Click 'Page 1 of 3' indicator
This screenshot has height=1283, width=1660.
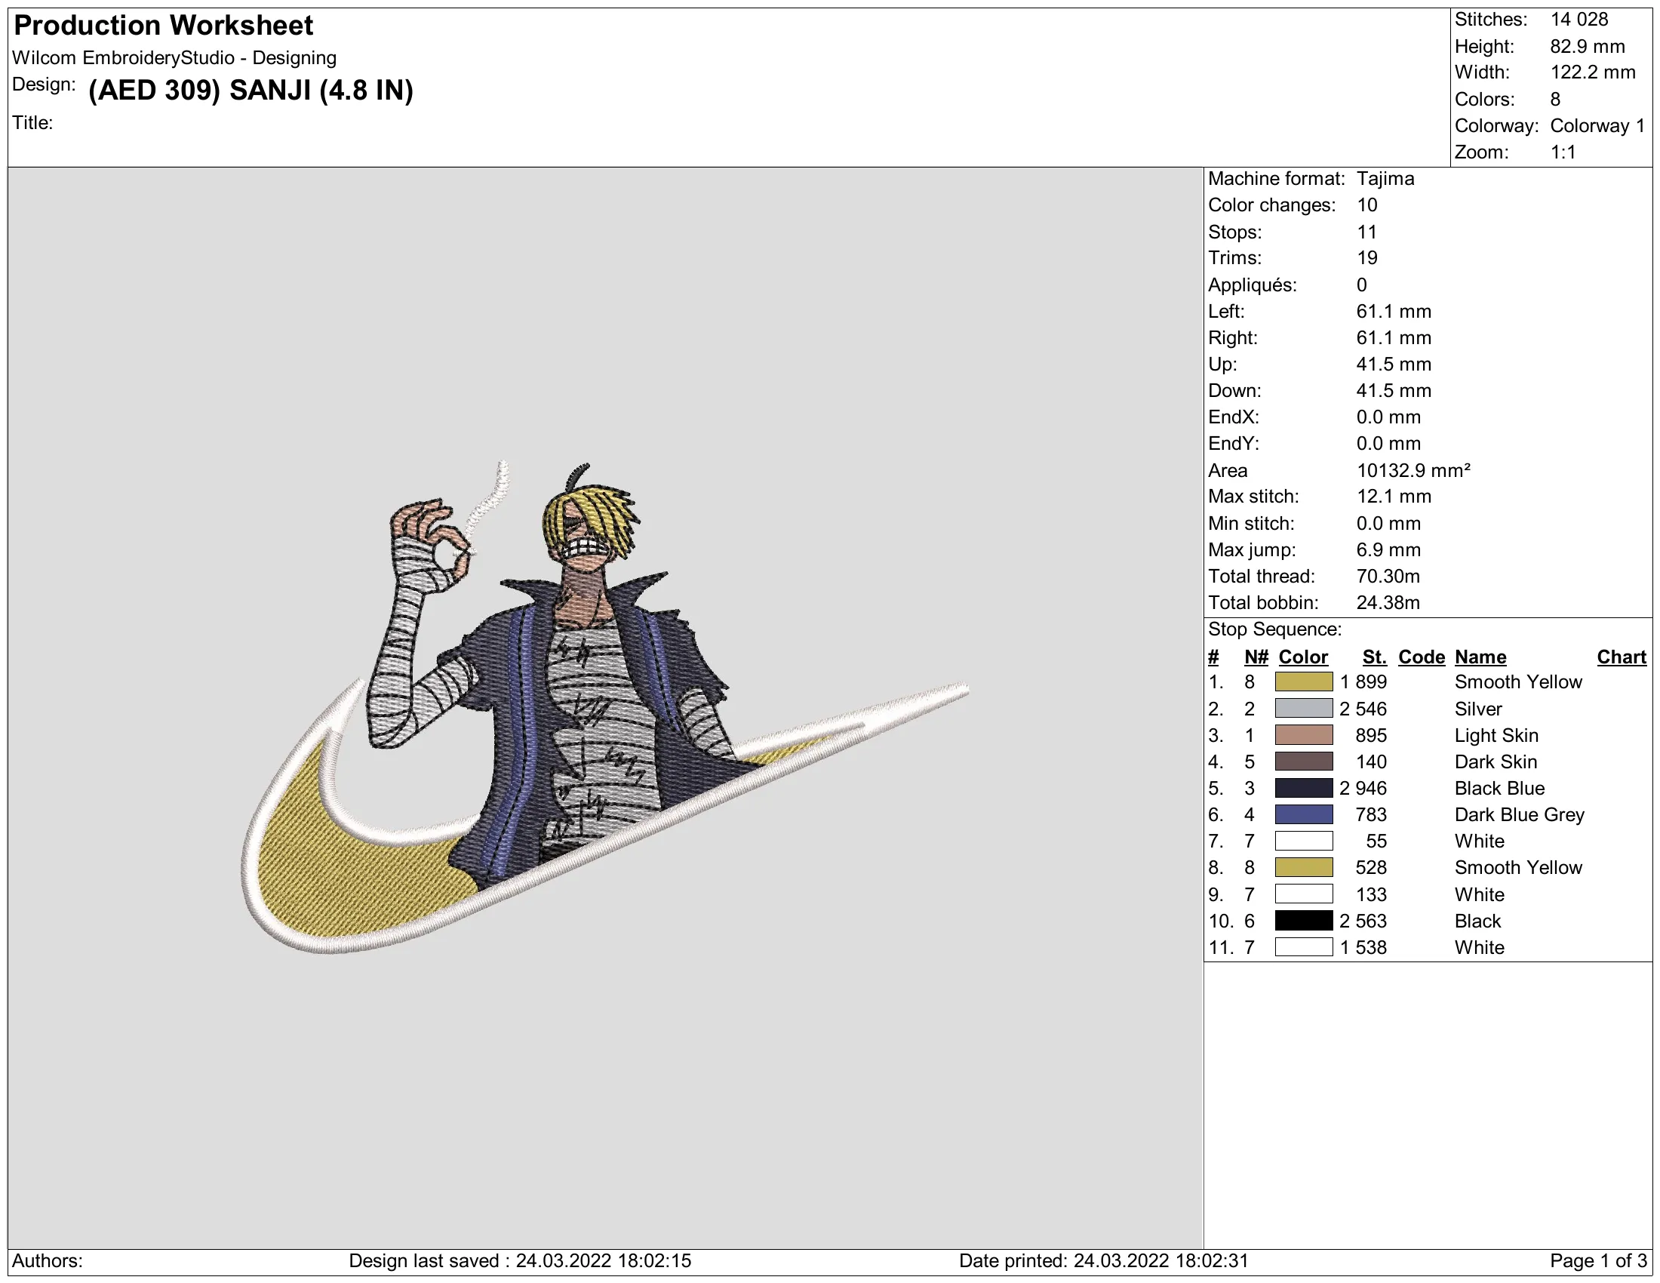pyautogui.click(x=1598, y=1262)
